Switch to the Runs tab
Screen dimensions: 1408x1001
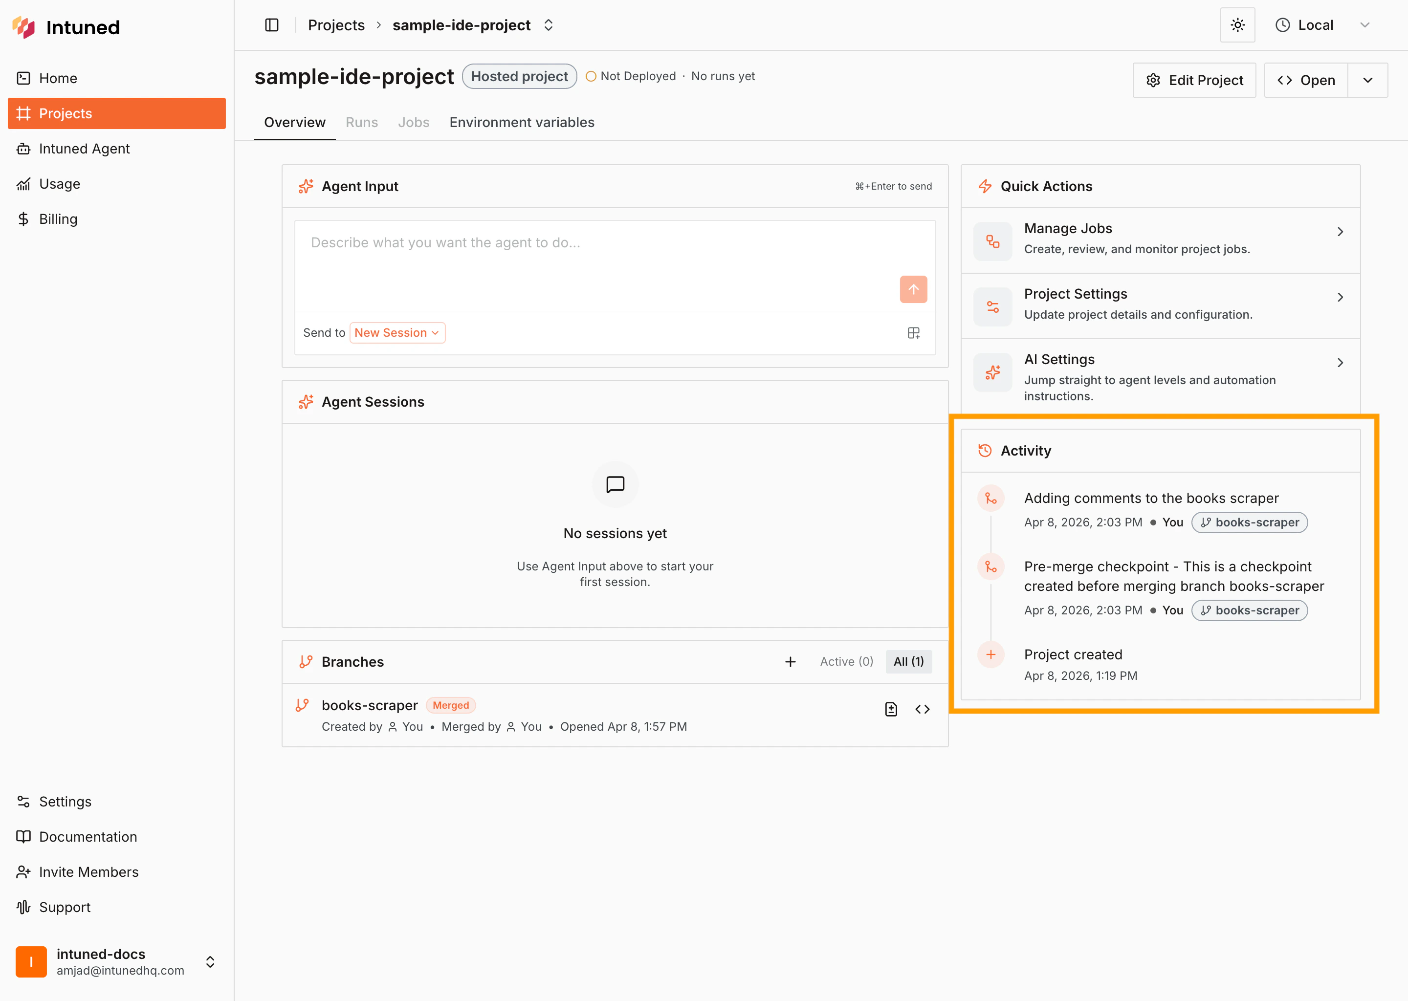[362, 122]
